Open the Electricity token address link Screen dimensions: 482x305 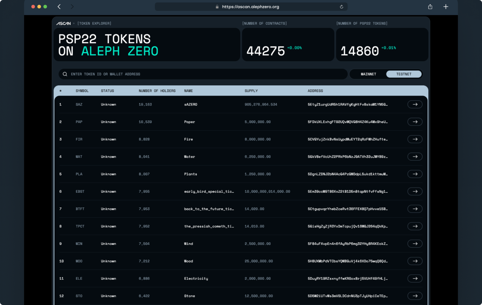pos(348,279)
